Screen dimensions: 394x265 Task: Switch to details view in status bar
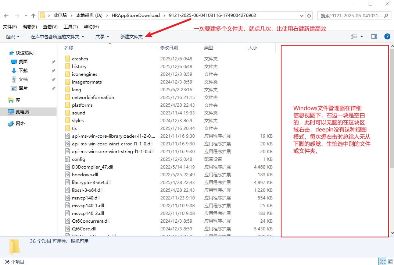382,261
